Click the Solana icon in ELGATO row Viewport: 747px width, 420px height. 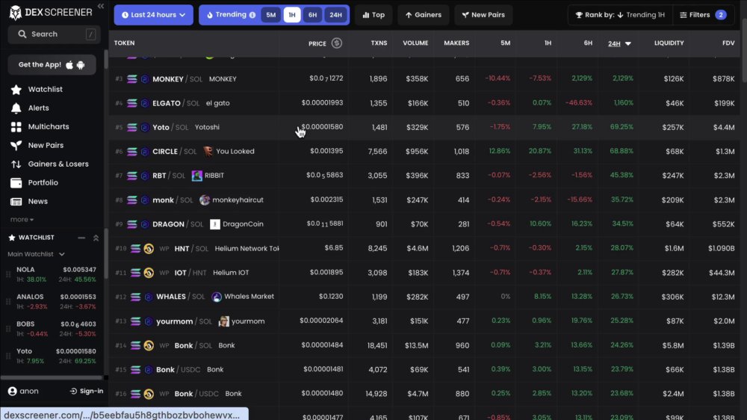point(132,103)
